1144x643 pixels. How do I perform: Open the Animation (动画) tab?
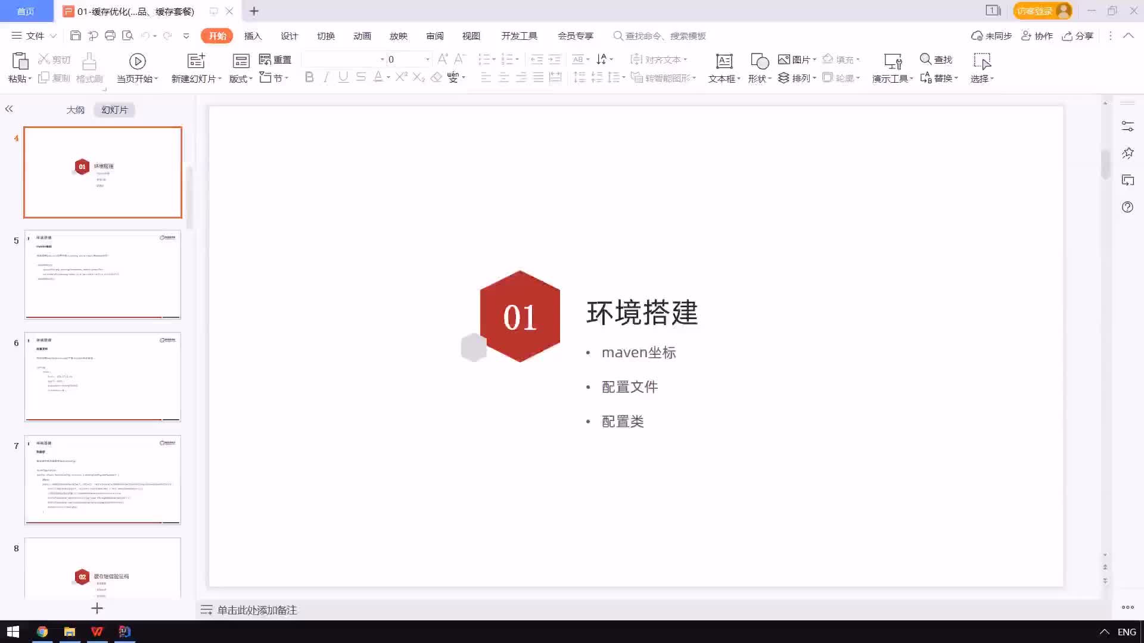(x=362, y=36)
